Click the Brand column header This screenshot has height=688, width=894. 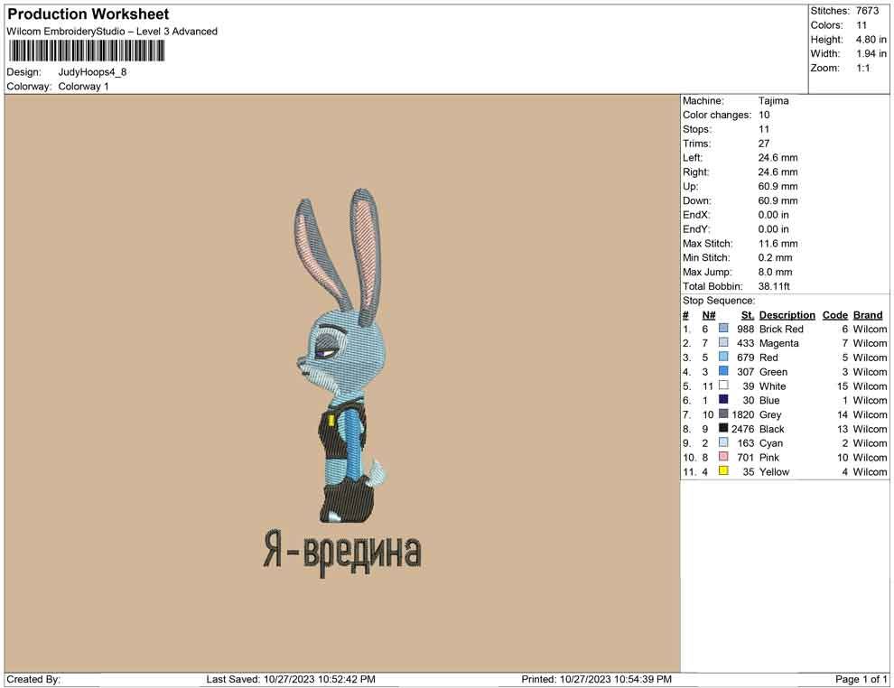click(x=868, y=315)
